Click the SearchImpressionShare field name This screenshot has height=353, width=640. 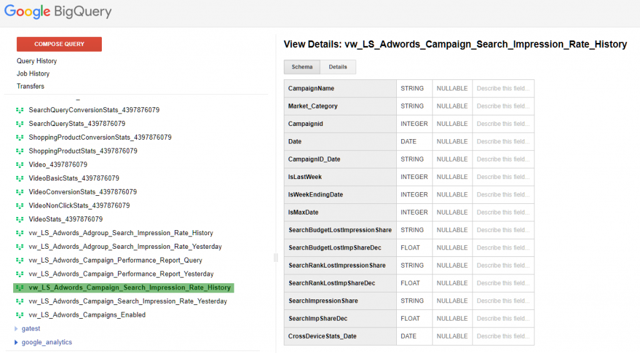[323, 301]
